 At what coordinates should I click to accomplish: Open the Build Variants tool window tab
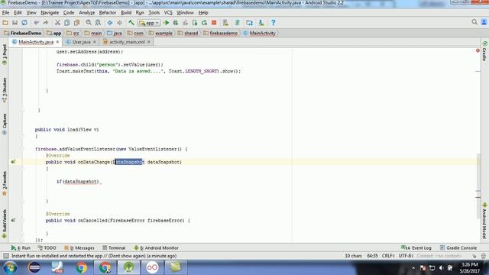point(5,224)
